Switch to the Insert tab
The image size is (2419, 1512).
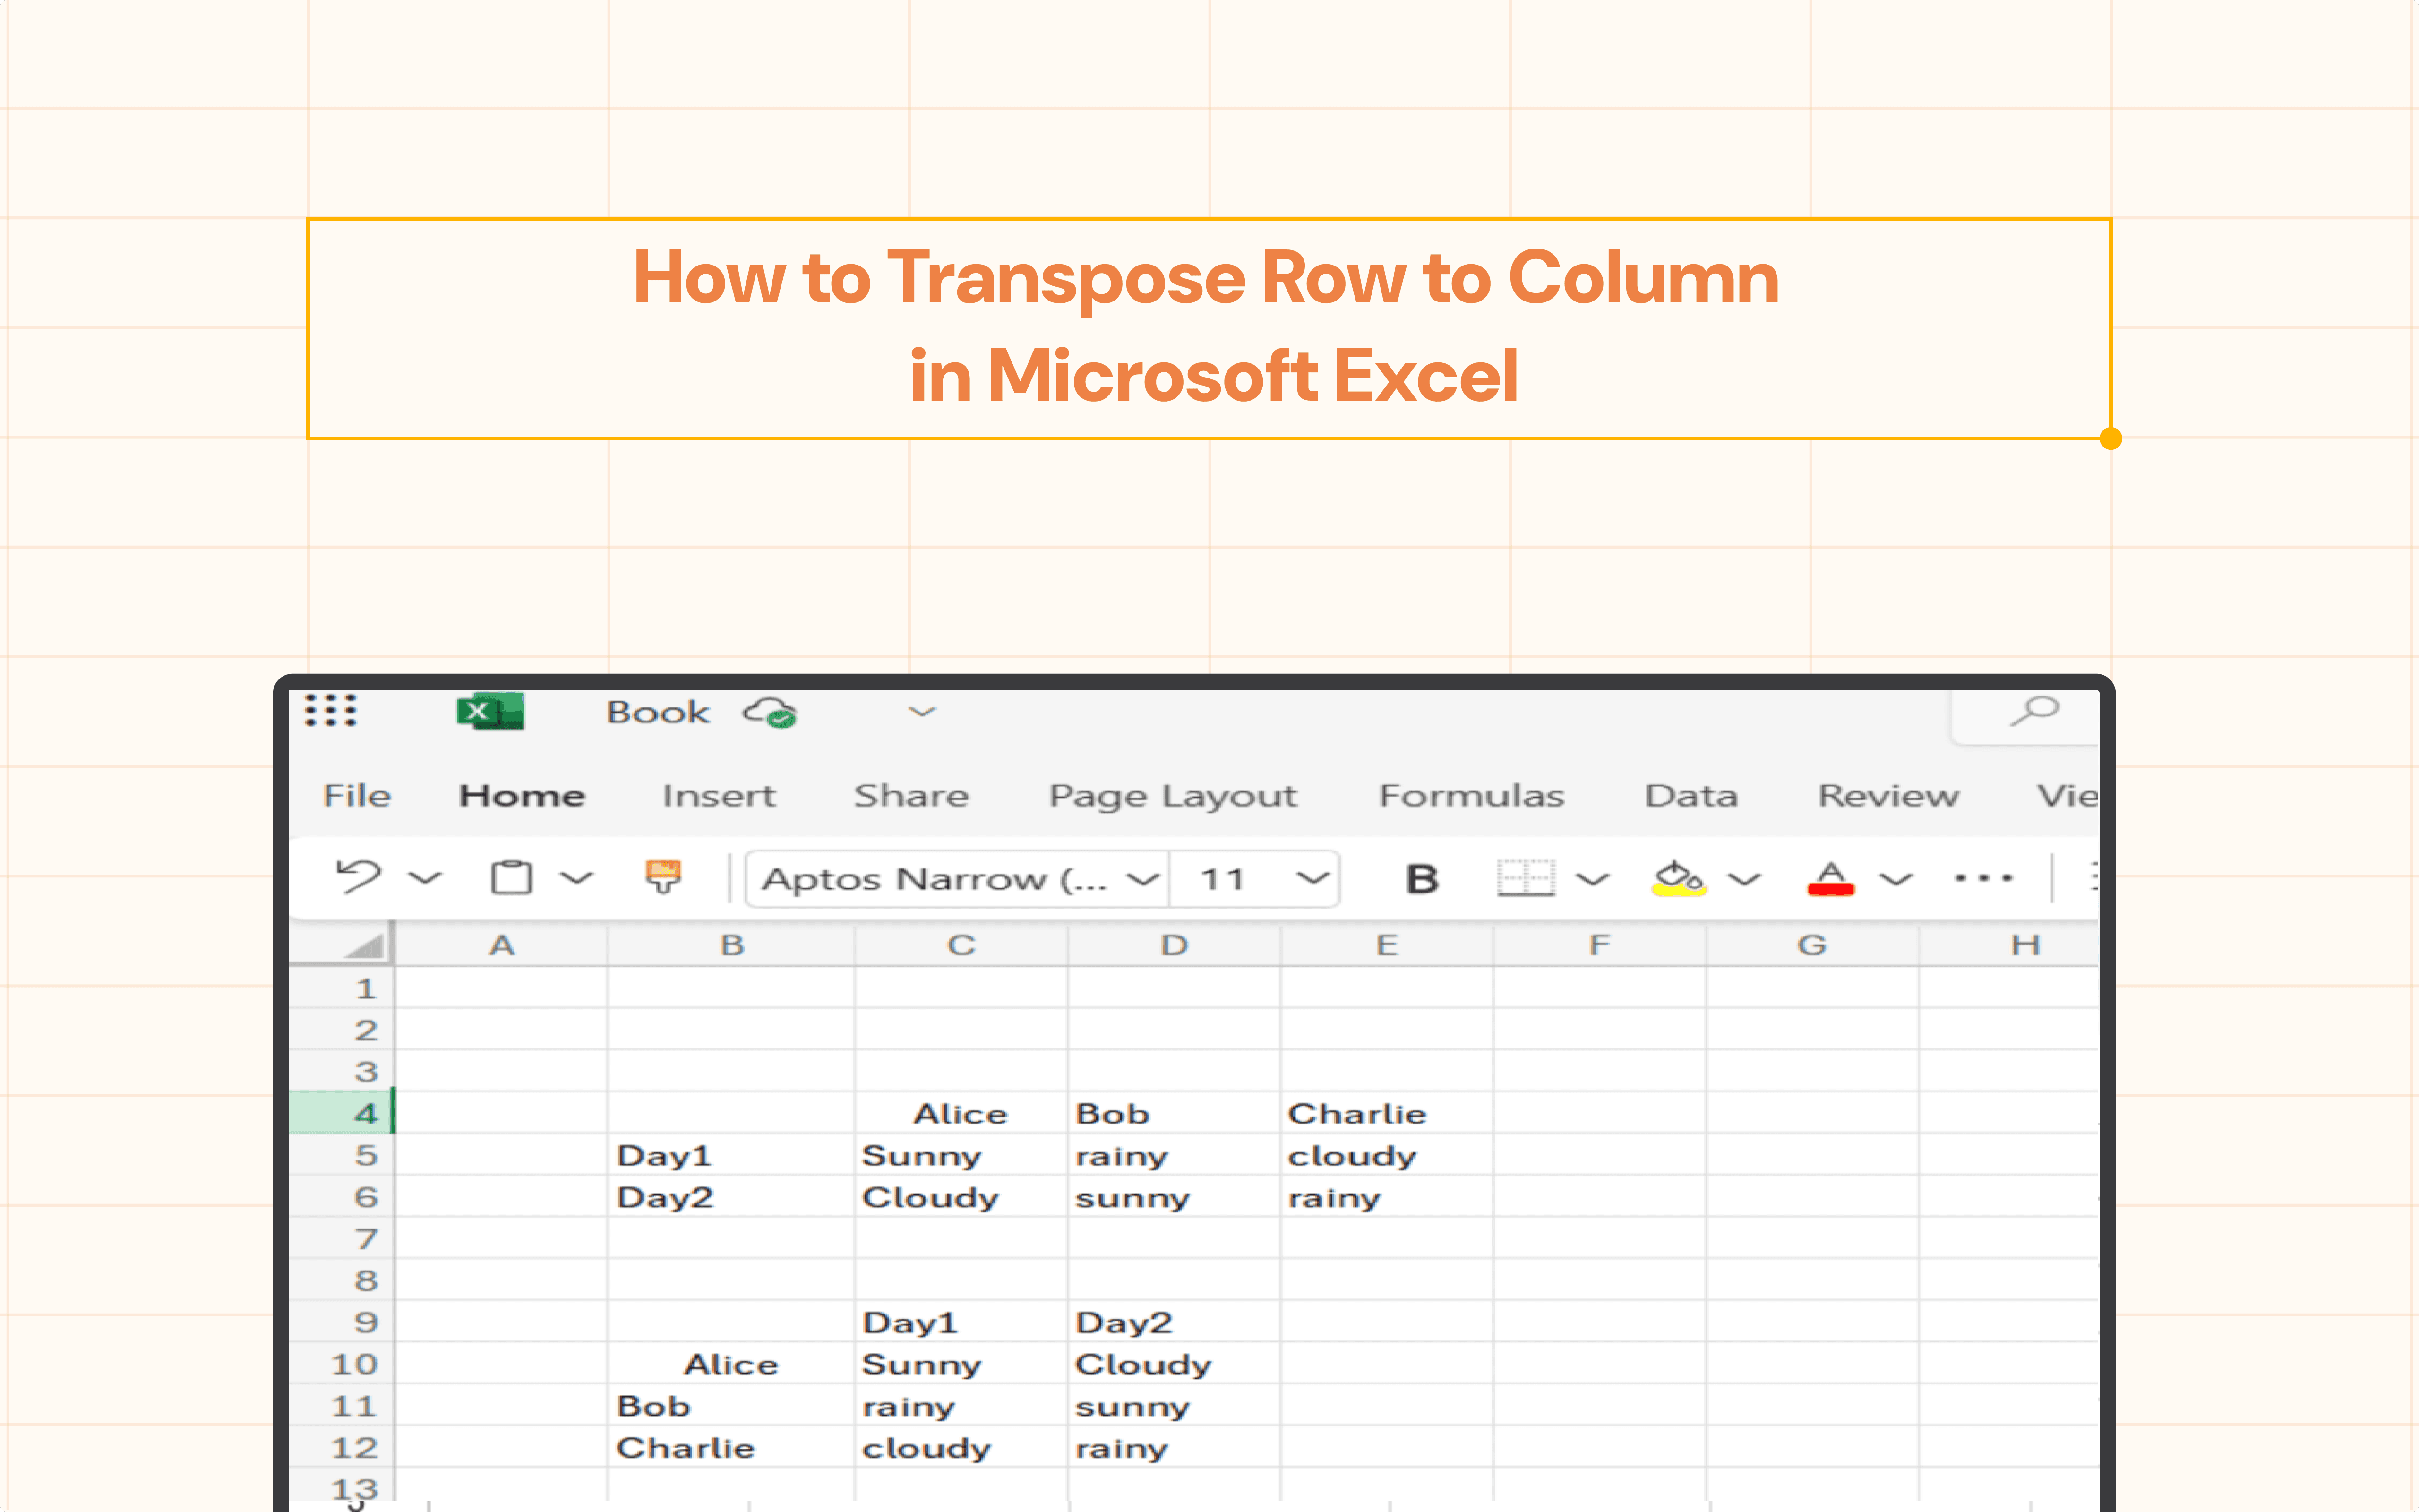pyautogui.click(x=719, y=796)
